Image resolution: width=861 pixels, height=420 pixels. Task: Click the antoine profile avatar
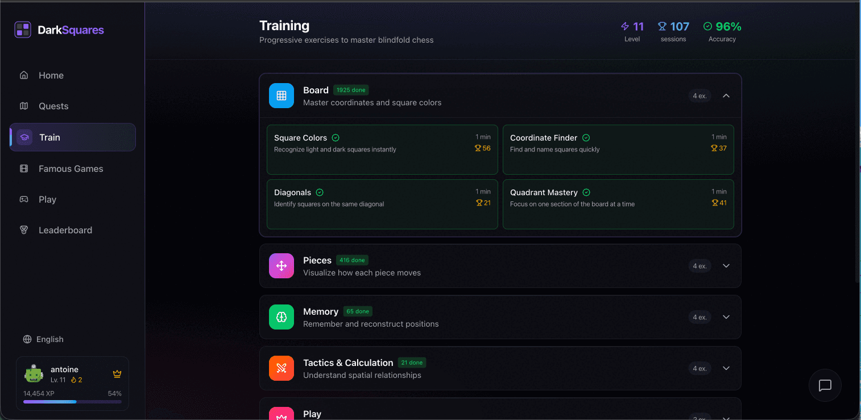click(34, 374)
